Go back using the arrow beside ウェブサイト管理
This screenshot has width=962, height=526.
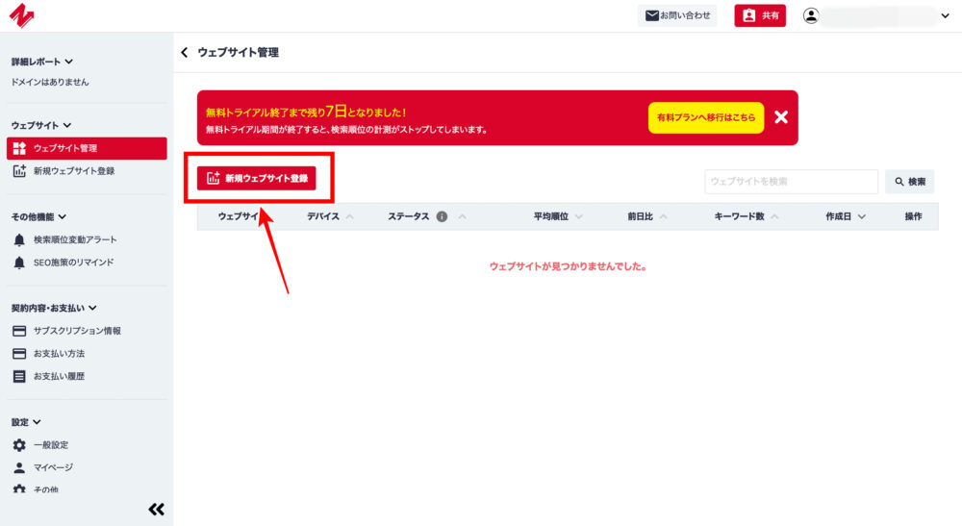coord(185,53)
